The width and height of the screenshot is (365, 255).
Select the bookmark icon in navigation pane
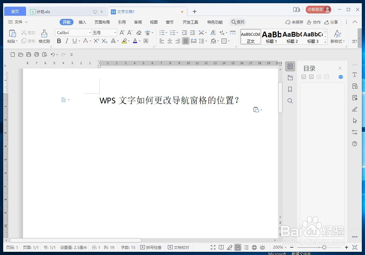pos(290,89)
